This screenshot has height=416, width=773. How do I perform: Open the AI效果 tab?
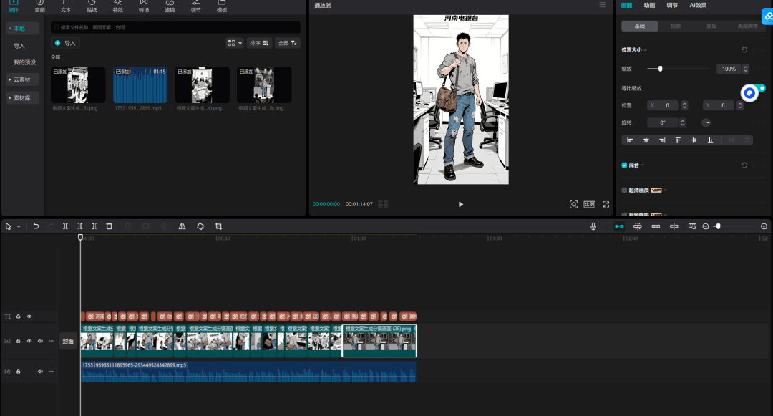(x=698, y=6)
